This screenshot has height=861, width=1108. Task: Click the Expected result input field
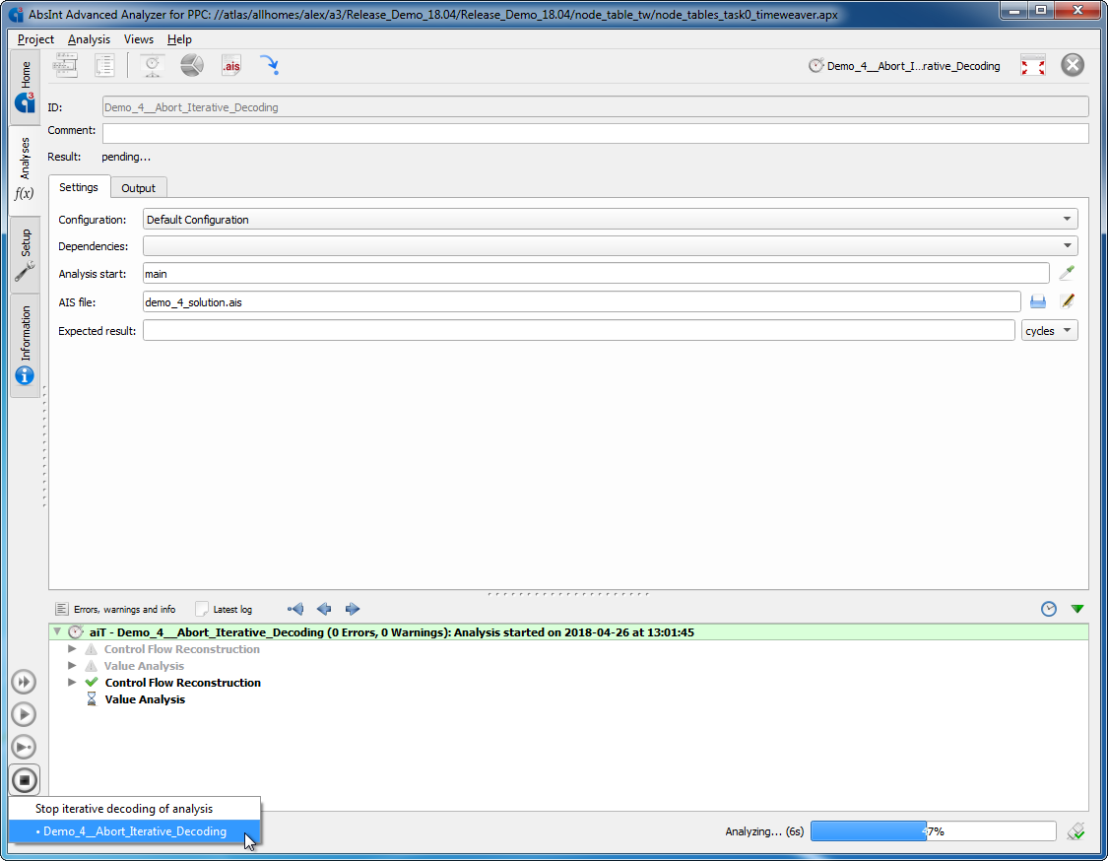click(x=579, y=330)
